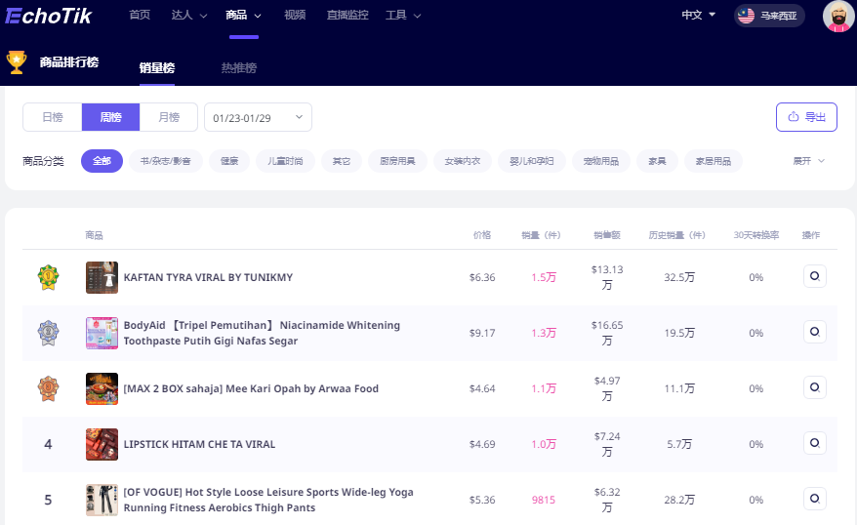The width and height of the screenshot is (857, 525).
Task: Open OF VOGUE pants product thumbnail
Action: [x=102, y=500]
